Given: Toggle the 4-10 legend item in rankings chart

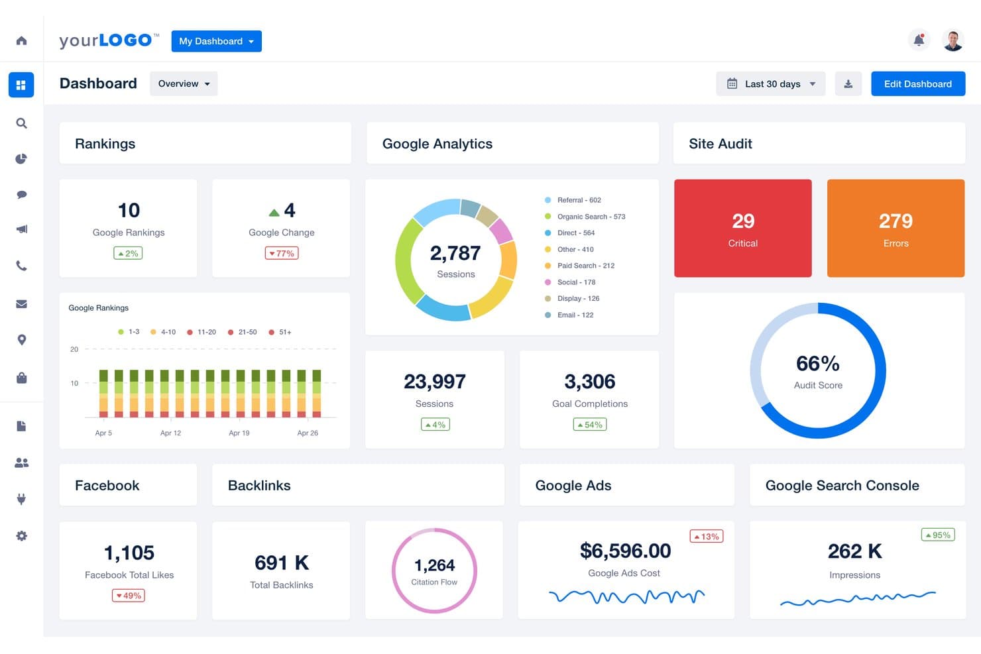Looking at the screenshot, I should point(163,332).
